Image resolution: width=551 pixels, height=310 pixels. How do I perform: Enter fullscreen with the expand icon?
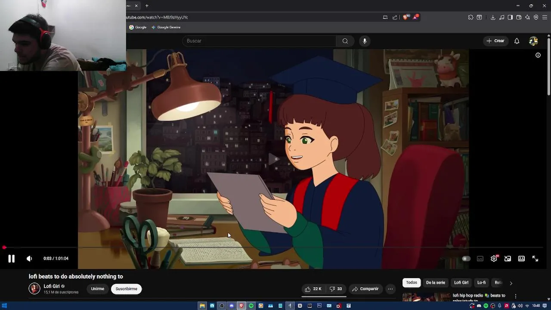[x=535, y=259]
